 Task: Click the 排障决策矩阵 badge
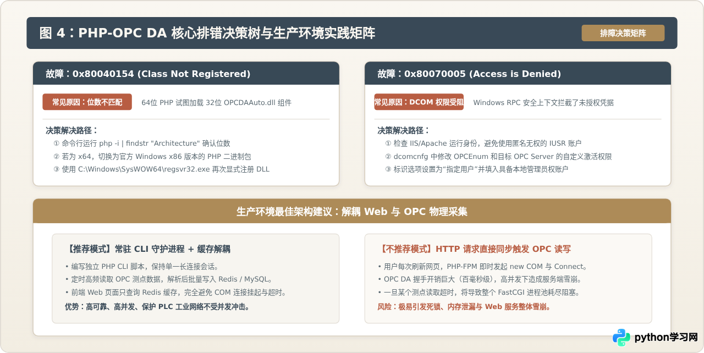click(623, 33)
